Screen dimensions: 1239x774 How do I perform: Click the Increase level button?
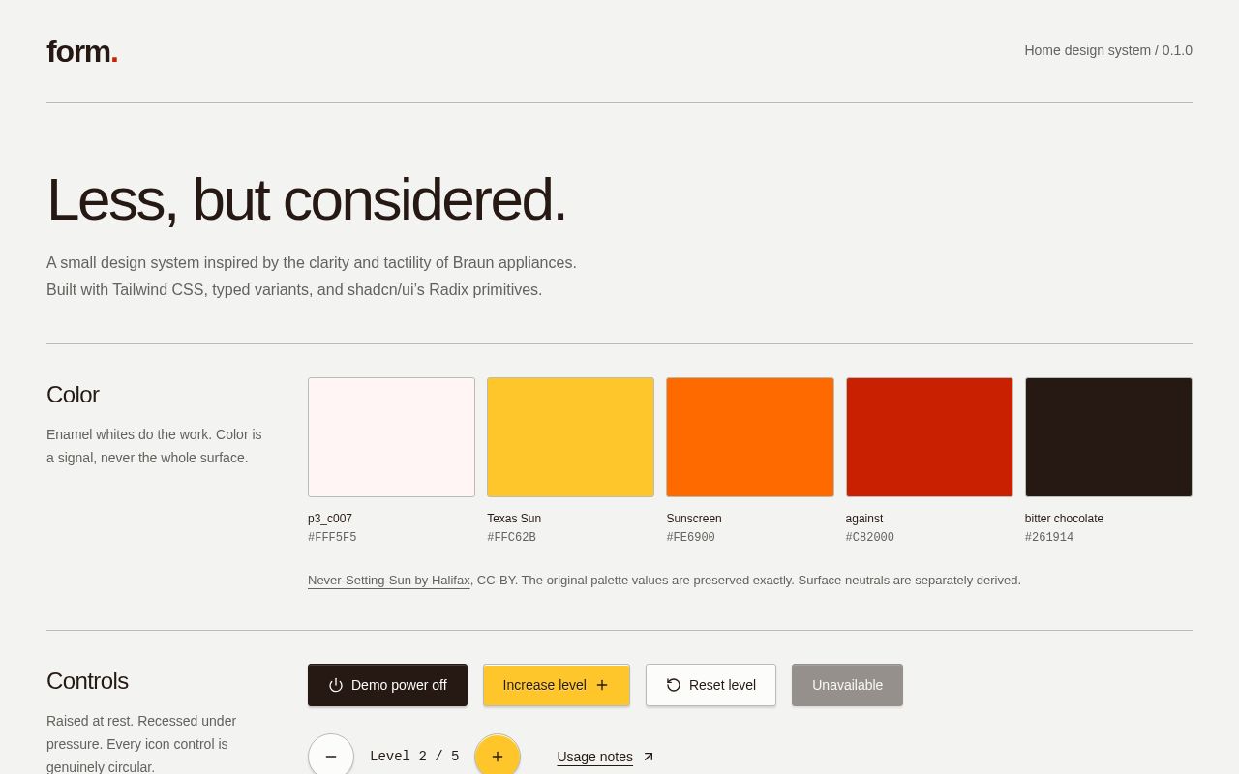click(557, 685)
